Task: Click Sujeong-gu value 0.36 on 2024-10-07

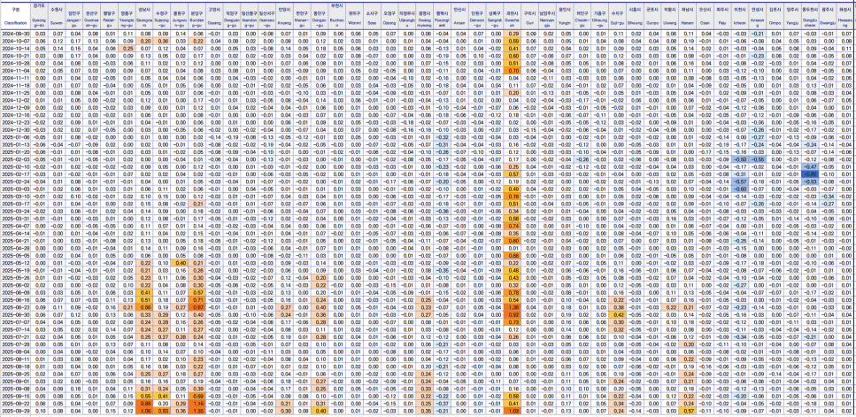Action: click(162, 41)
